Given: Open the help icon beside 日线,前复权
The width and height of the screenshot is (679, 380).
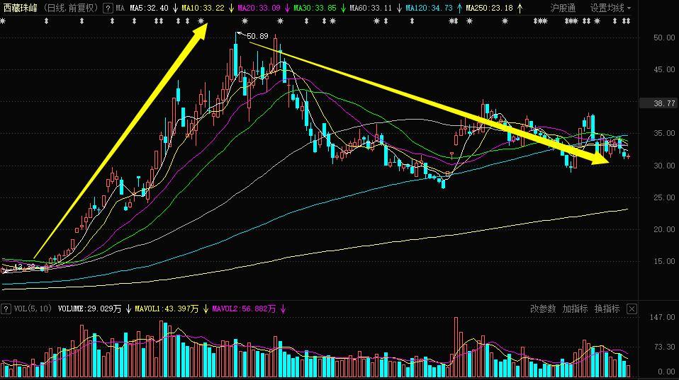Looking at the screenshot, I should click(x=108, y=8).
